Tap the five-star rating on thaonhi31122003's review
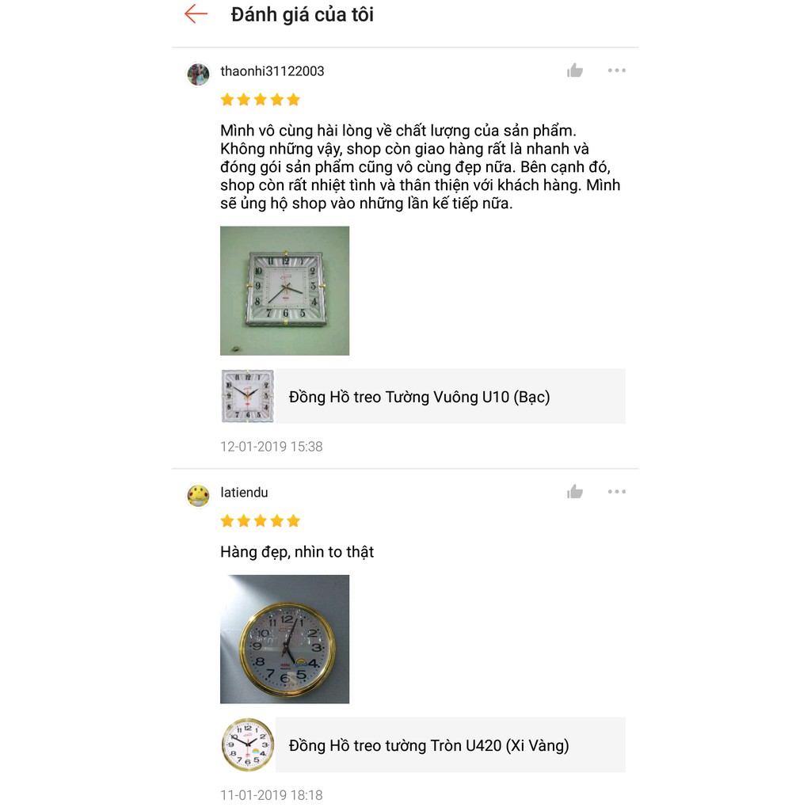Viewport: 811px width, 811px height. point(261,100)
